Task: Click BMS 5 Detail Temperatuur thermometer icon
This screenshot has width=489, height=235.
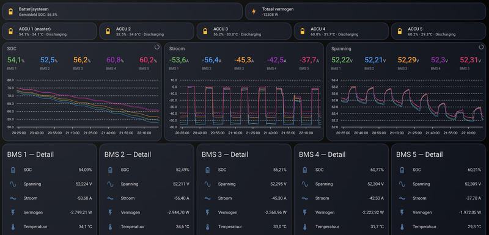Action: [x=402, y=227]
